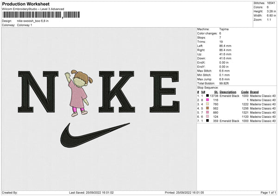
Task: Click the stitch count '116' in row 2
Action: [215, 100]
